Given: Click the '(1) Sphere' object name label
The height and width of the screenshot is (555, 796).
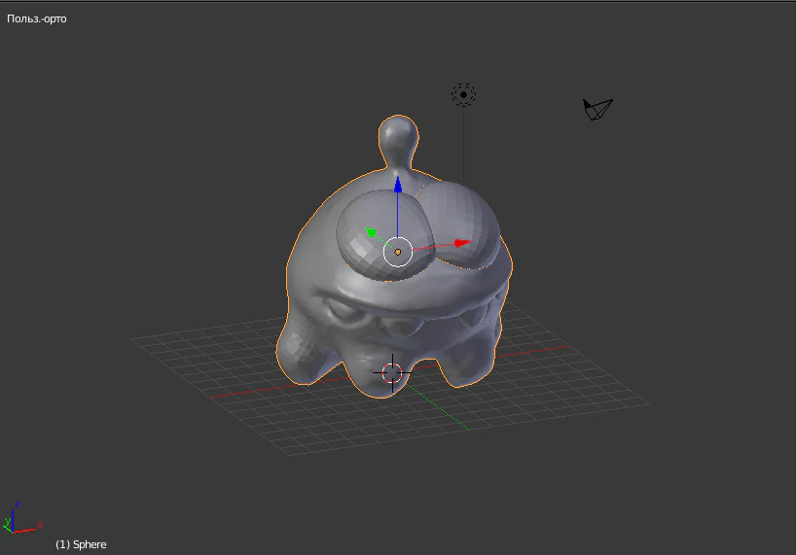Looking at the screenshot, I should coord(81,544).
